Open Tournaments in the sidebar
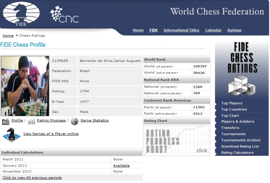Screen dimensions: 270x183 [233, 134]
